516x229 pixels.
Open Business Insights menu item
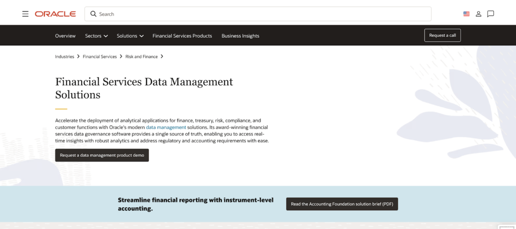240,36
